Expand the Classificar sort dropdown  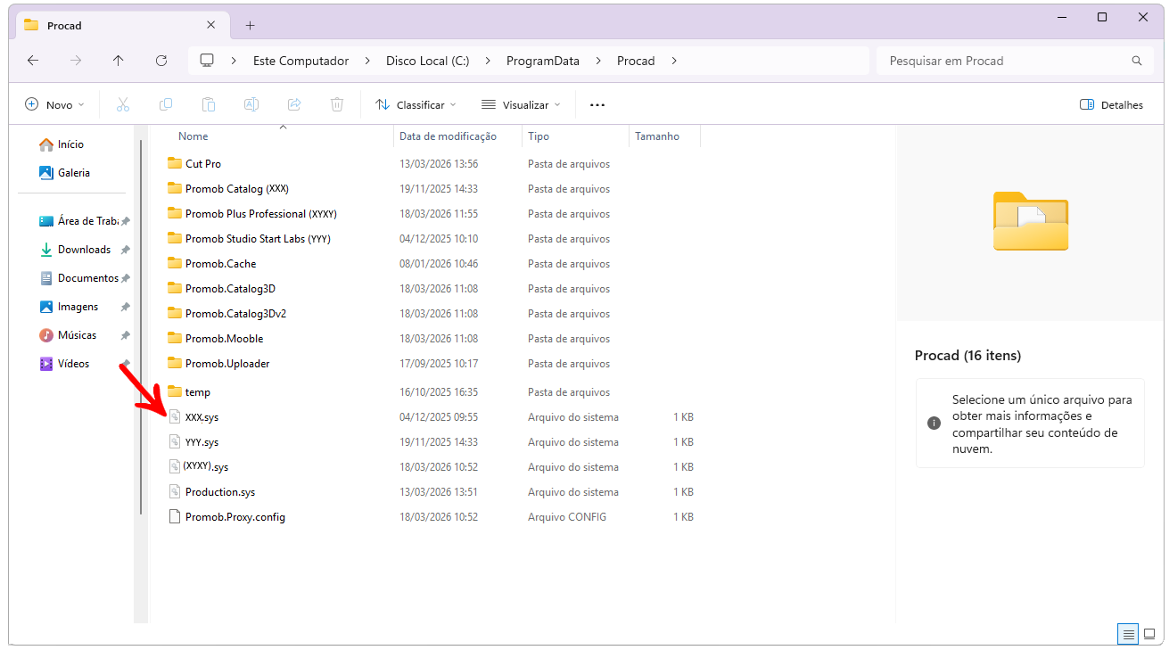pos(416,104)
